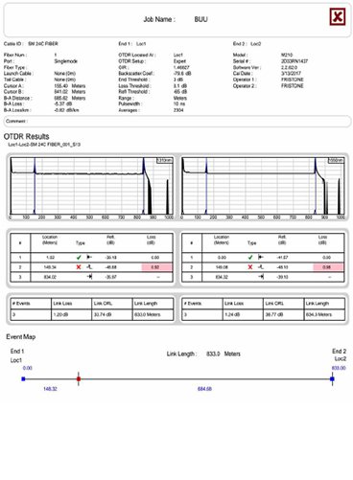This screenshot has width=353, height=480.
Task: Select the red event marker on the Event Map
Action: (79, 379)
